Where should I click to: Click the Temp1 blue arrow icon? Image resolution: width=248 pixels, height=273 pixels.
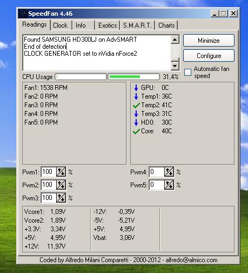136,96
